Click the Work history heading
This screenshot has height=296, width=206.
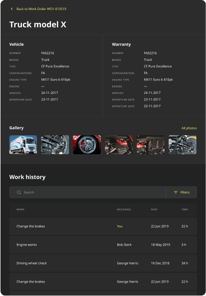tap(27, 177)
